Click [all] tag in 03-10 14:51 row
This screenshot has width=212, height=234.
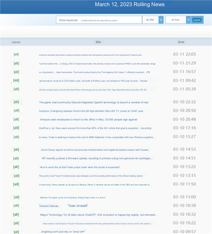(x=16, y=158)
